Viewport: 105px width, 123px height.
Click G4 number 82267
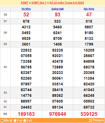point(26,73)
